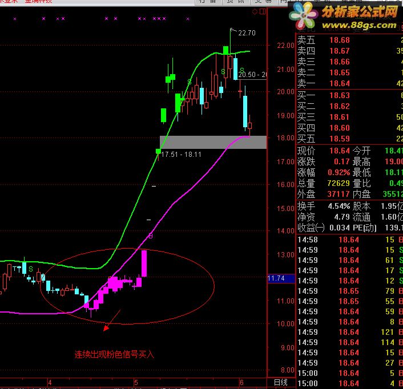Click the 20.50 gap range label
403x389 pixels.
(252, 75)
